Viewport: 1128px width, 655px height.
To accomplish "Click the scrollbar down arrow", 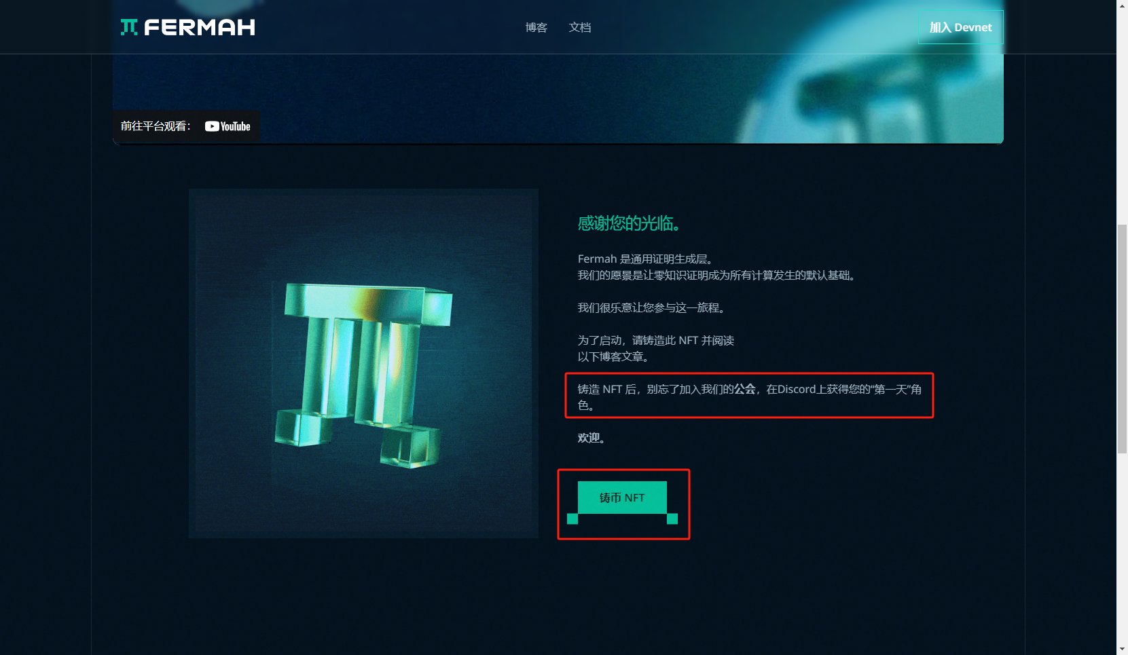I will (1122, 650).
